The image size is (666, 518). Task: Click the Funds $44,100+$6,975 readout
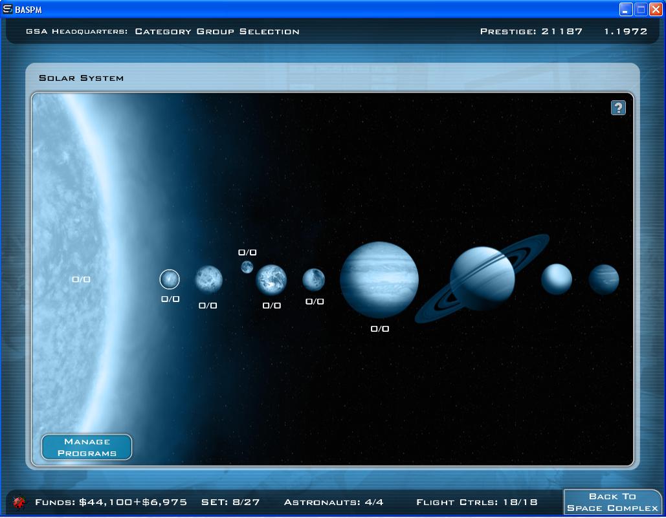tap(111, 502)
